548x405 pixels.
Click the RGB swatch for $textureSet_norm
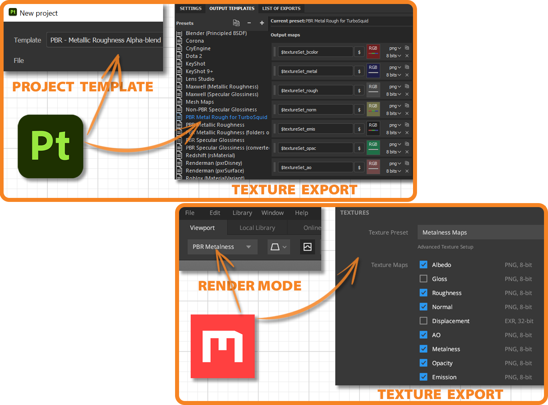tap(373, 109)
